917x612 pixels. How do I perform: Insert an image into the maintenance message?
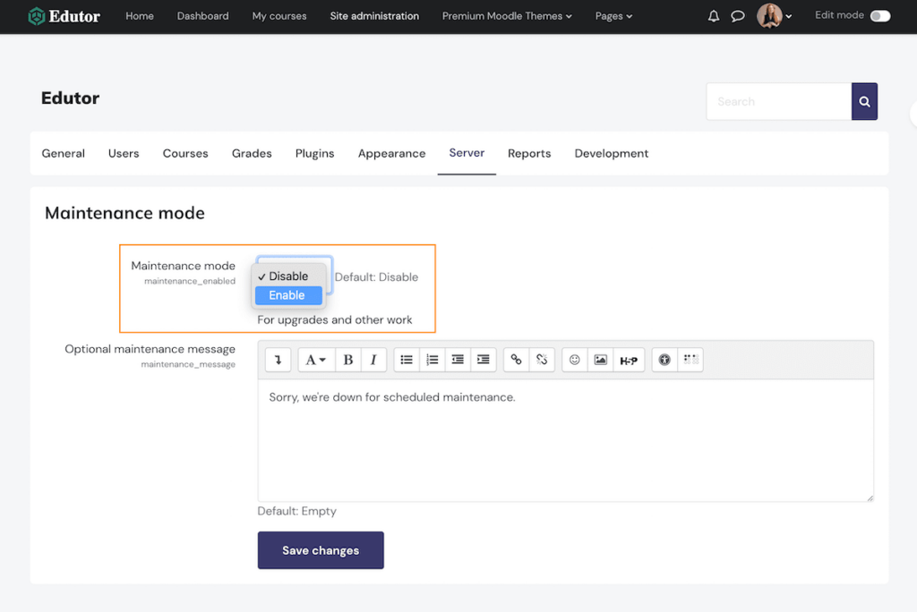click(600, 359)
